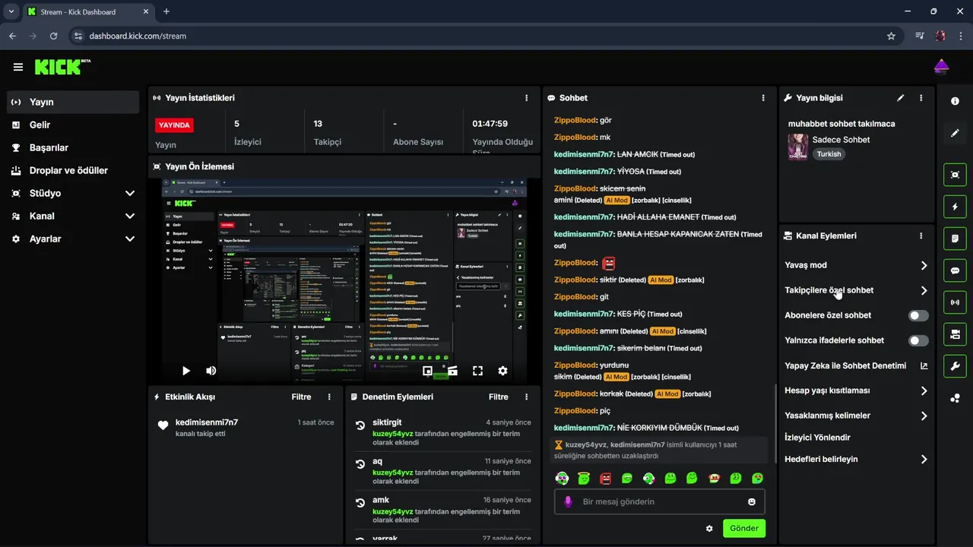This screenshot has height=547, width=973.
Task: Toggle Abonelere özel sohbet switch
Action: [918, 315]
